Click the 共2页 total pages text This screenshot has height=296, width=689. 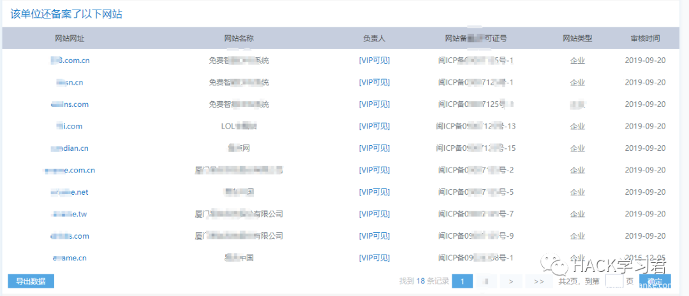(x=570, y=281)
